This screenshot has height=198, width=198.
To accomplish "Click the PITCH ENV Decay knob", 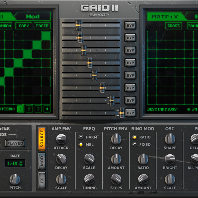I will [x=116, y=139].
